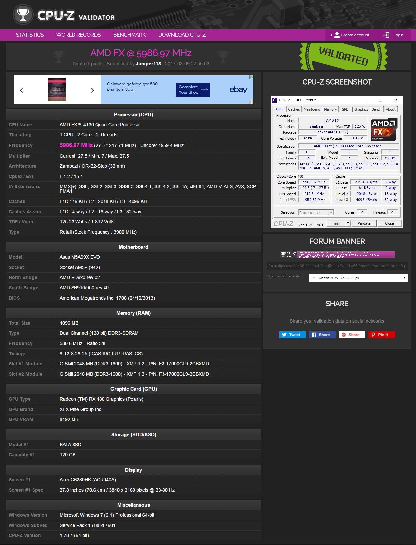Screen dimensions: 416x545
Task: Click the Validate button
Action: tap(364, 223)
